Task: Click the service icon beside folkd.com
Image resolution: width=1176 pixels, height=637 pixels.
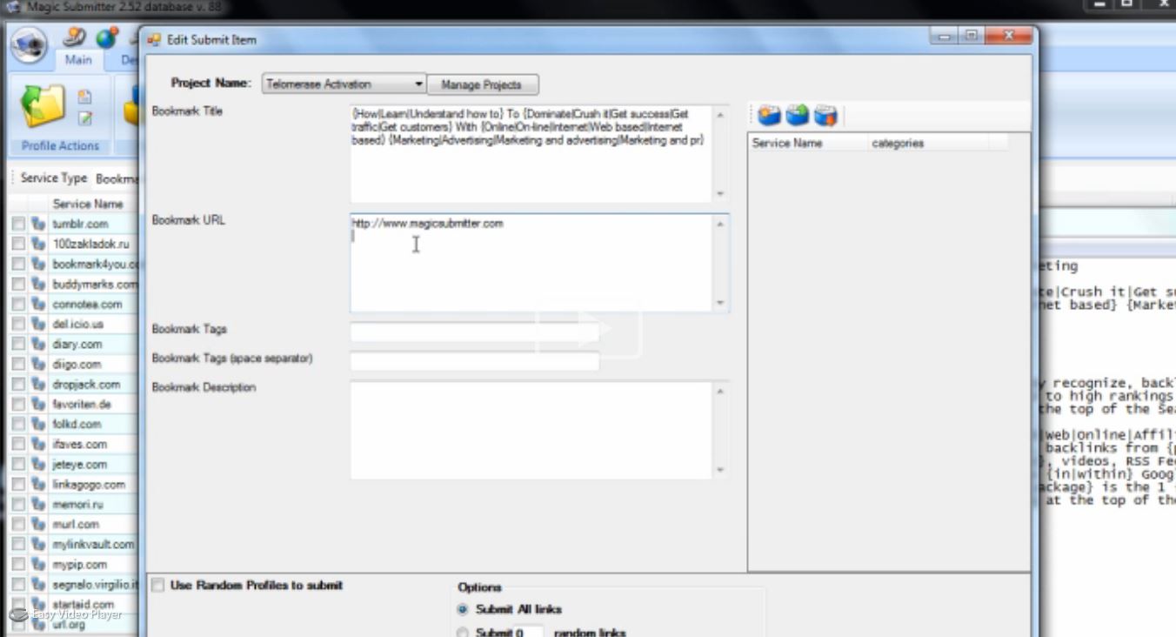Action: pyautogui.click(x=38, y=424)
